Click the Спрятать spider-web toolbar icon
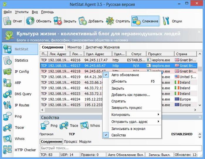This screenshot has height=159, width=205. (110, 21)
